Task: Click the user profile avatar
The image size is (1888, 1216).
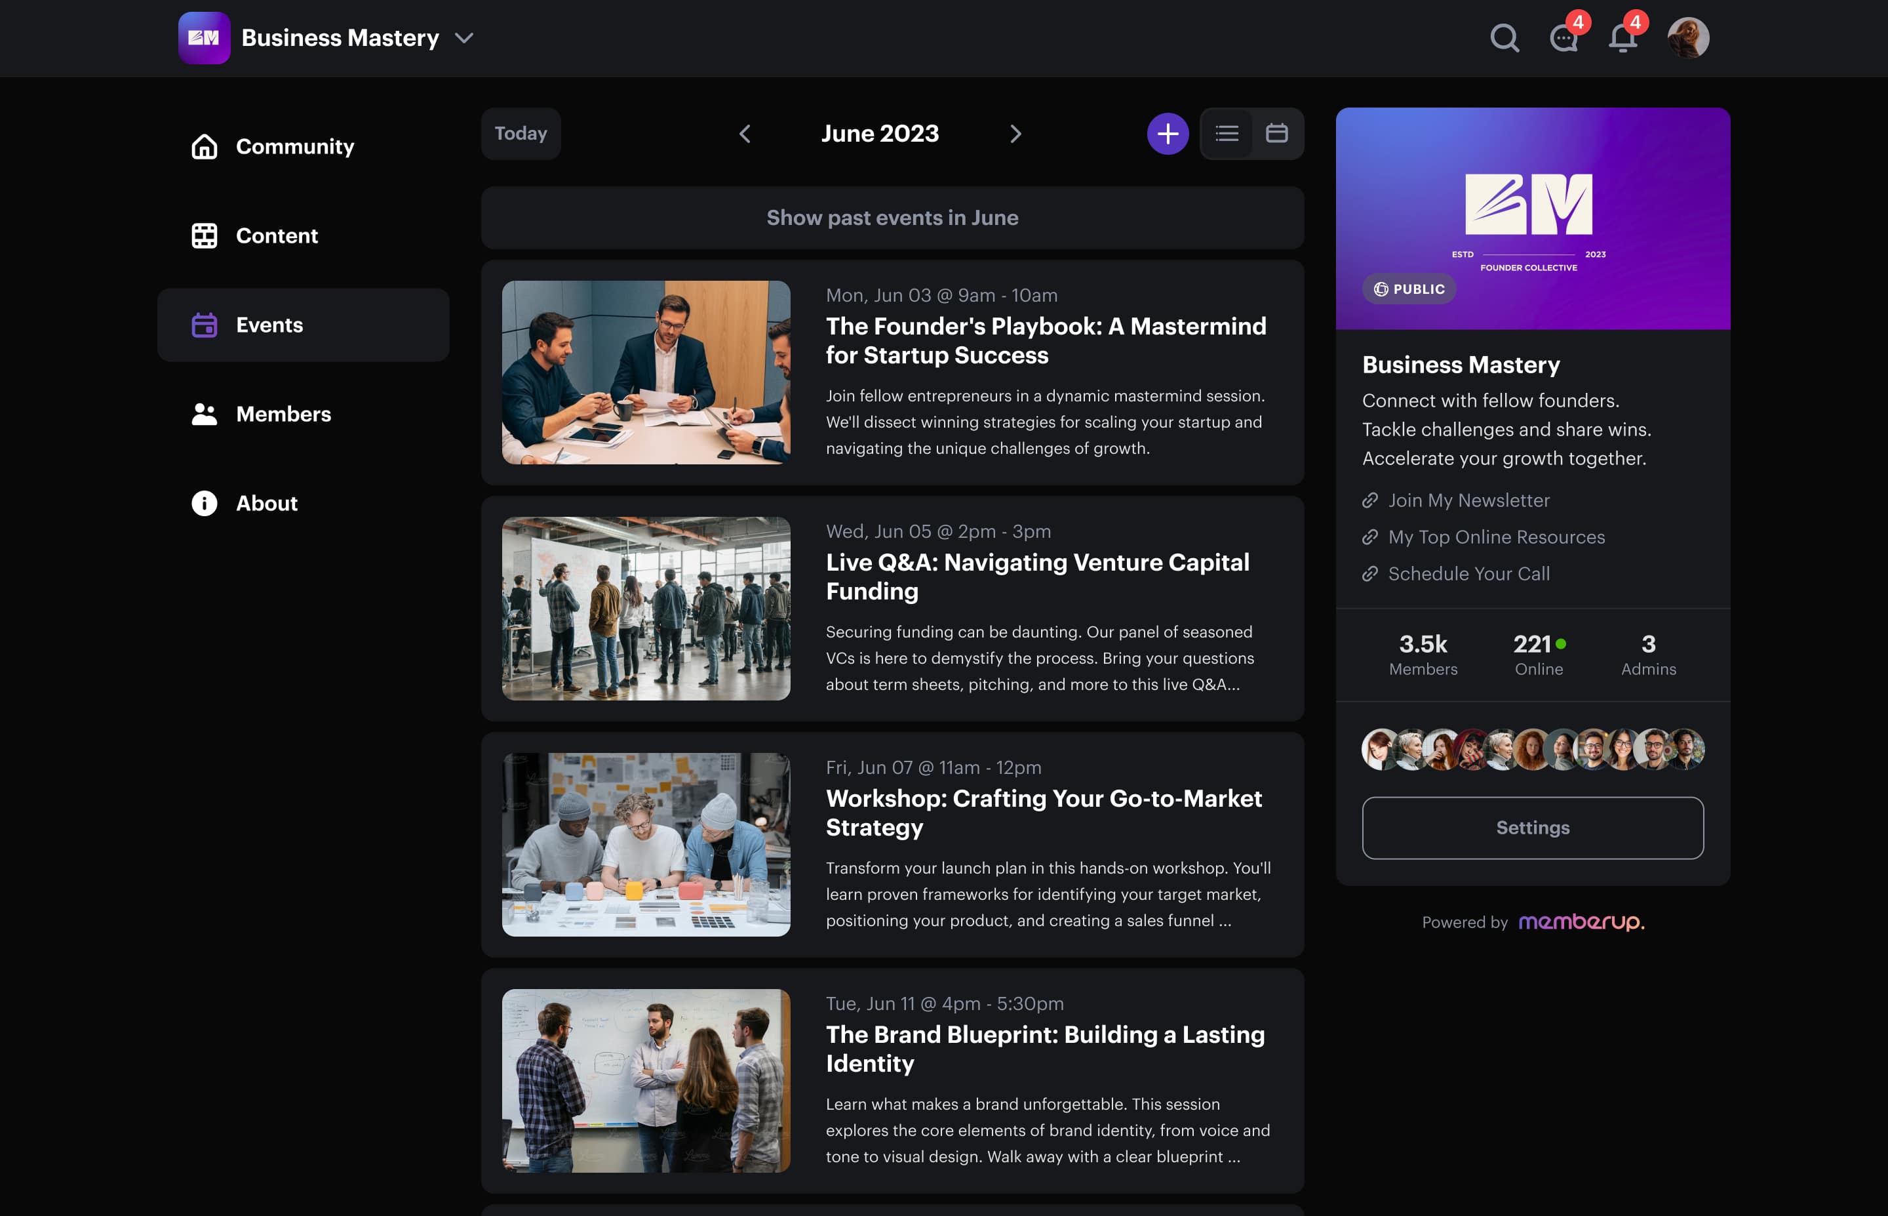Action: [1687, 38]
